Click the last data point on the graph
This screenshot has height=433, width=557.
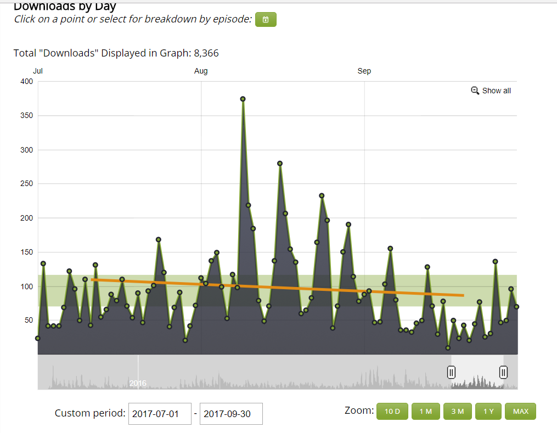516,307
